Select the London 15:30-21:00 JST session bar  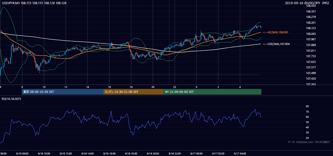(x=133, y=92)
